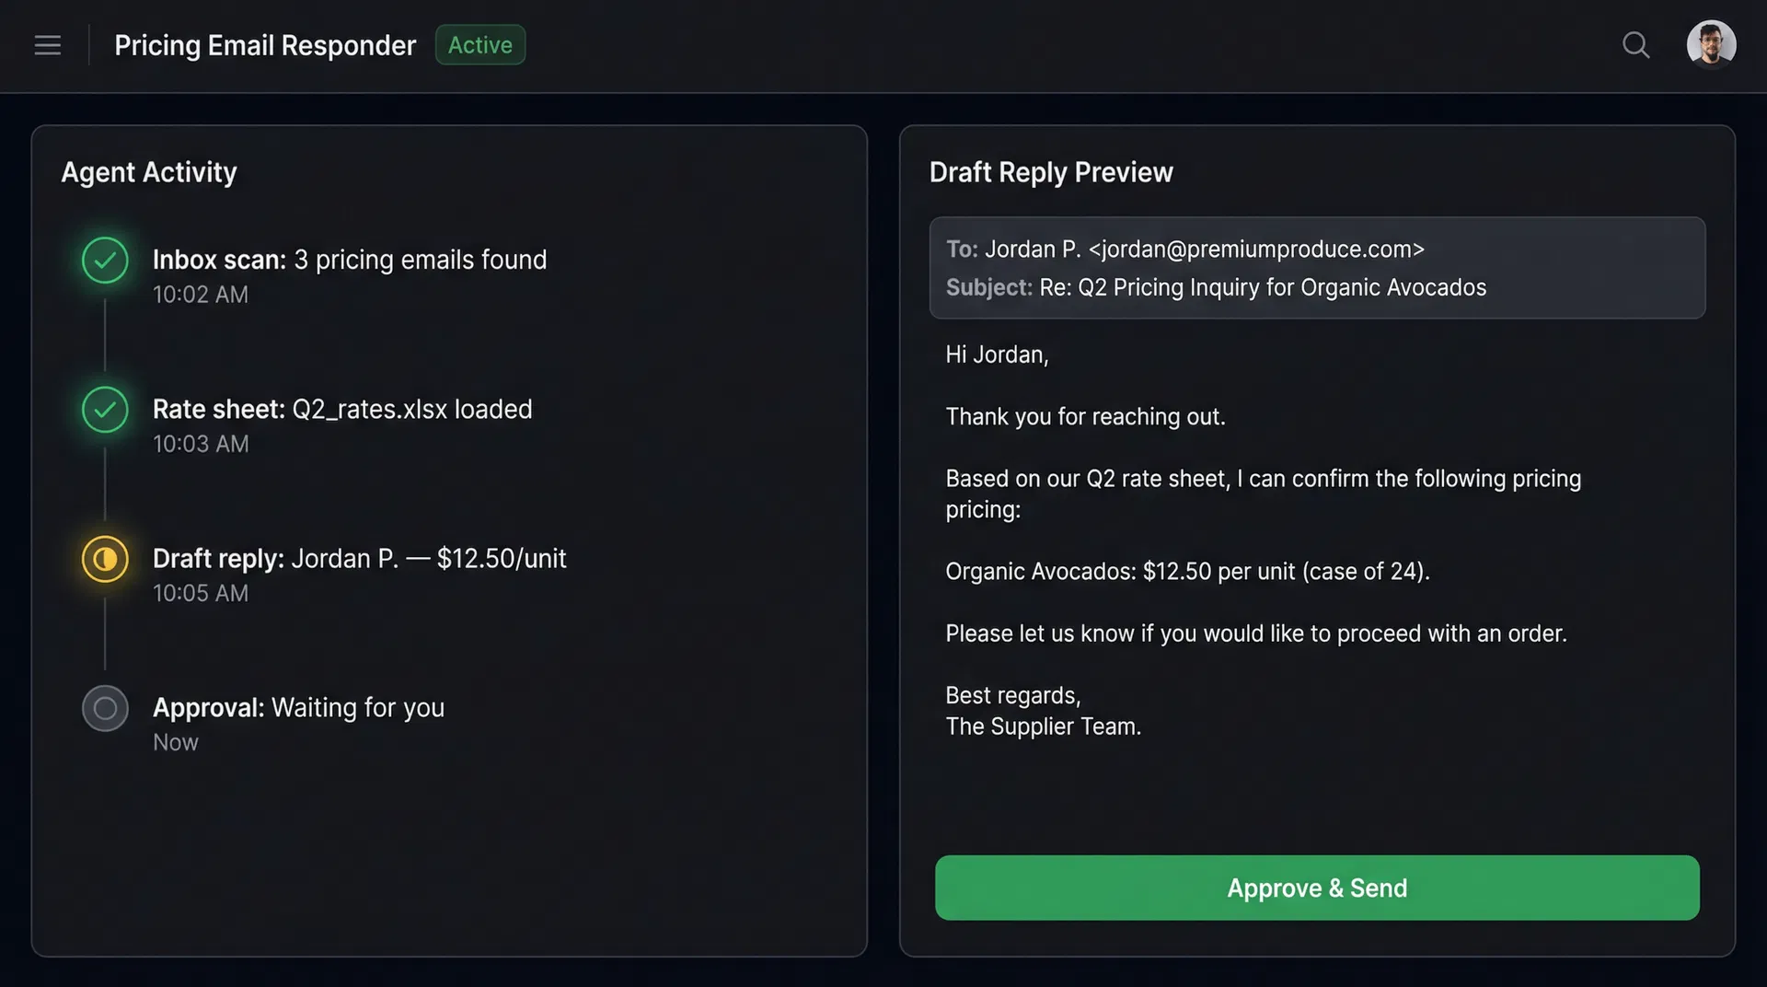The height and width of the screenshot is (987, 1767).
Task: Click the Best regards signature text
Action: 1013,696
